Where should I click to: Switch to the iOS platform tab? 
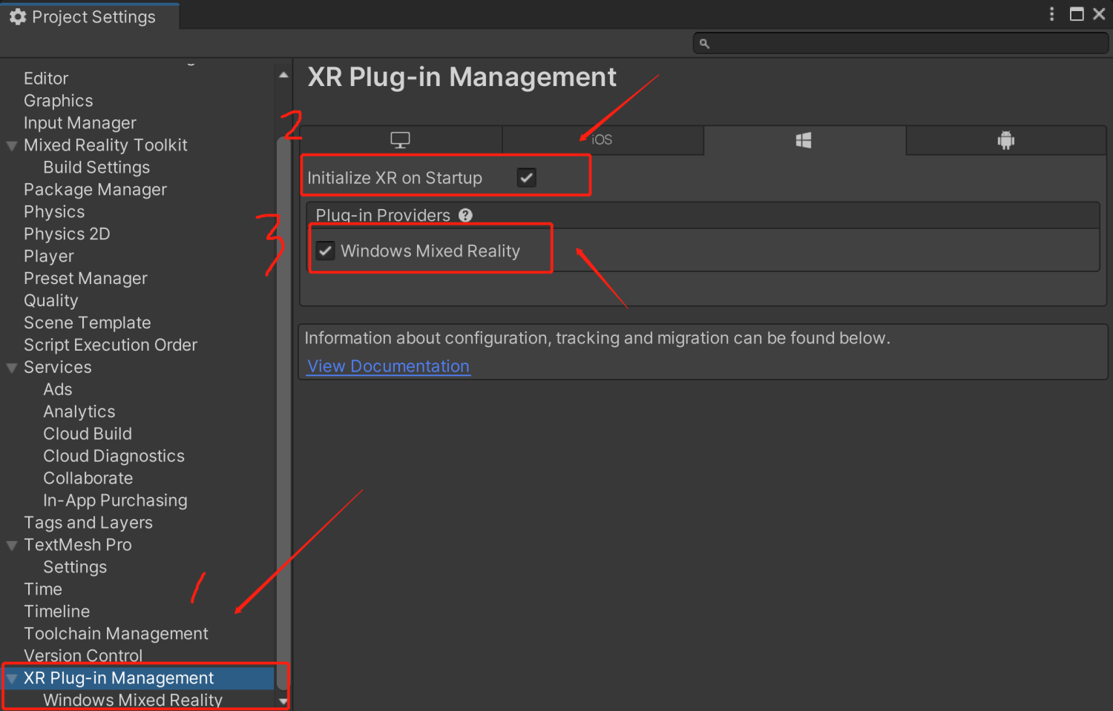[x=603, y=140]
